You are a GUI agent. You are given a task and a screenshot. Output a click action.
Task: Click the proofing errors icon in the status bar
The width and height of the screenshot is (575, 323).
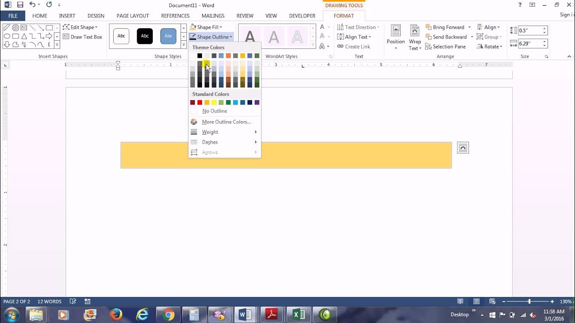tap(73, 301)
